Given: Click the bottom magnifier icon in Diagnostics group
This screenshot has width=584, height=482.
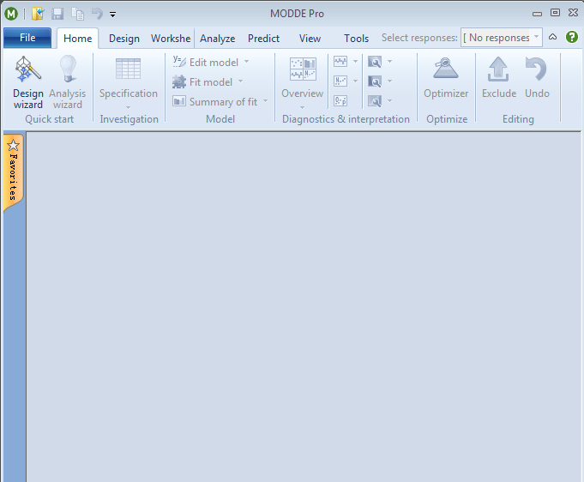Looking at the screenshot, I should click(375, 100).
